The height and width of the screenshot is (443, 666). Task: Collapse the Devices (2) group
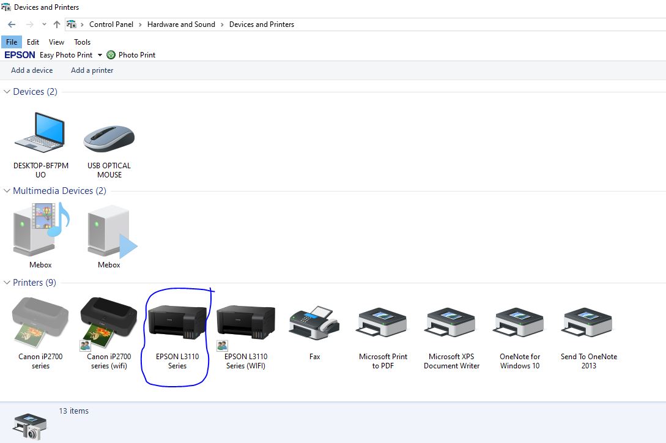point(7,92)
